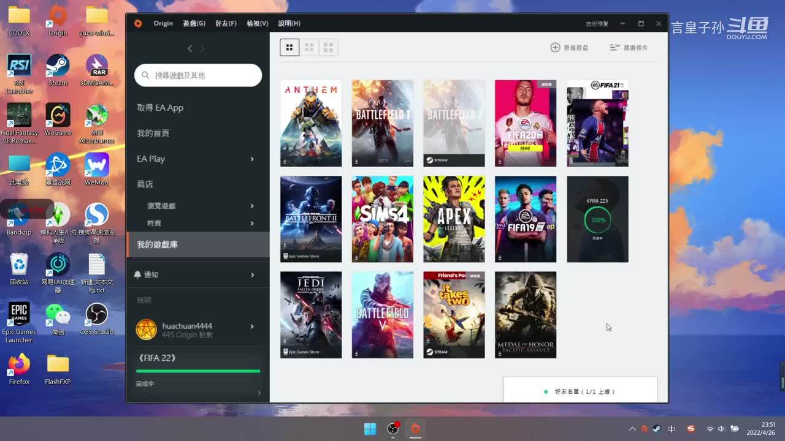Open Star Wars Battlefront II tile
This screenshot has height=441, width=785.
311,219
